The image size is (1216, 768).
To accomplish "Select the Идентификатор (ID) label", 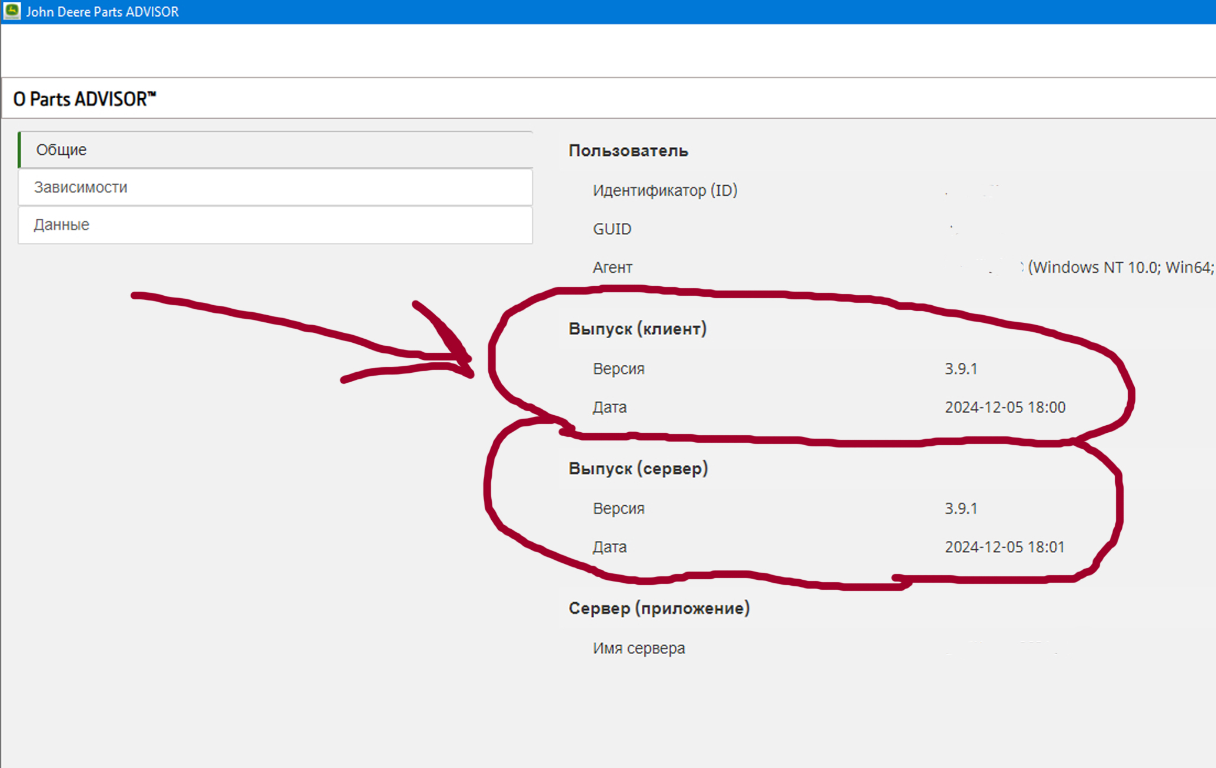I will 664,191.
